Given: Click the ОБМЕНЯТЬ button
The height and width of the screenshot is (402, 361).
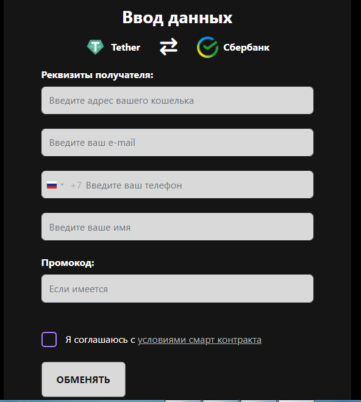Looking at the screenshot, I should 84,379.
